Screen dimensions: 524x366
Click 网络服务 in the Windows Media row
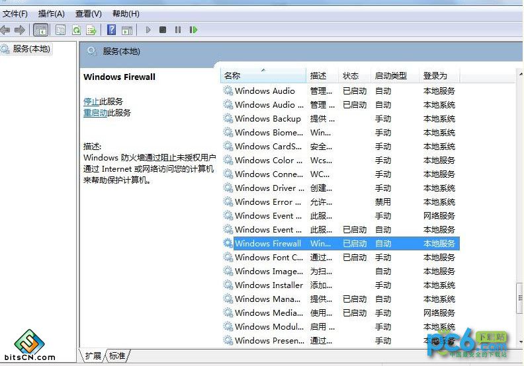(439, 313)
